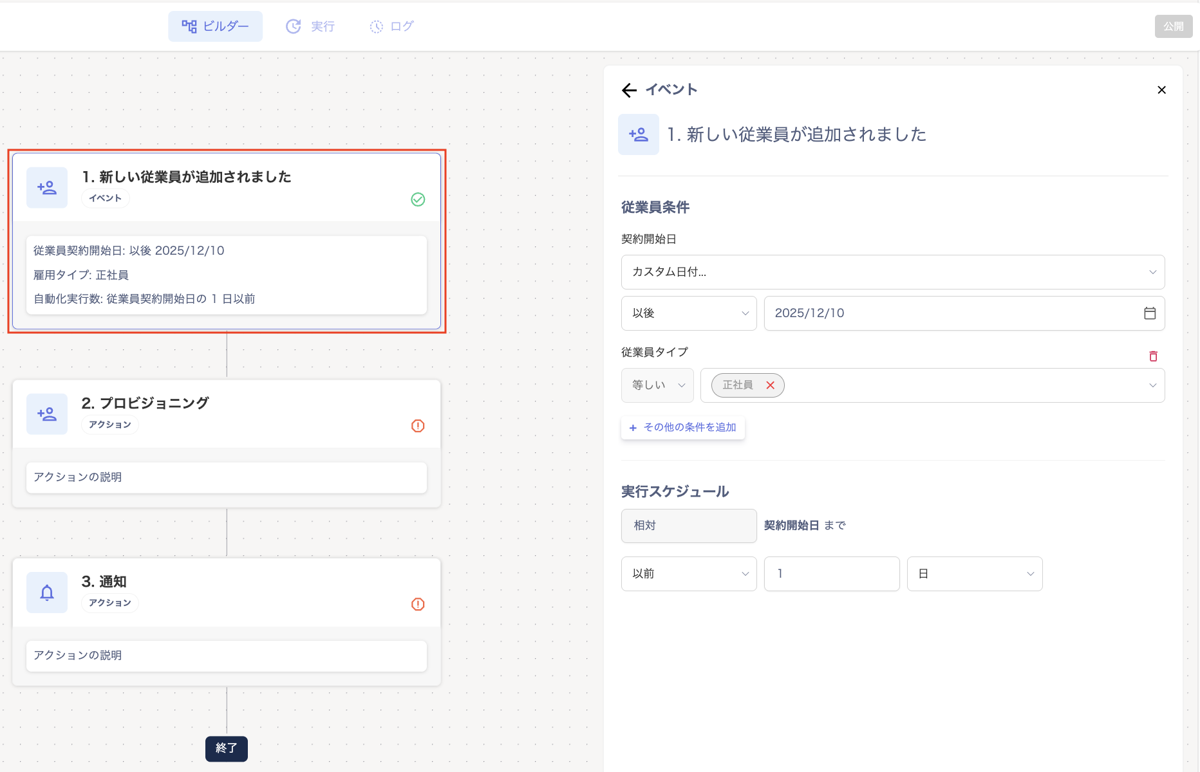Open the 以後 condition dropdown
1200x772 pixels.
click(x=689, y=313)
